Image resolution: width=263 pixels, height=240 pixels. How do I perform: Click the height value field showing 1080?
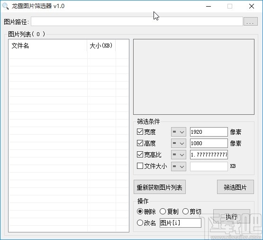[209, 143]
